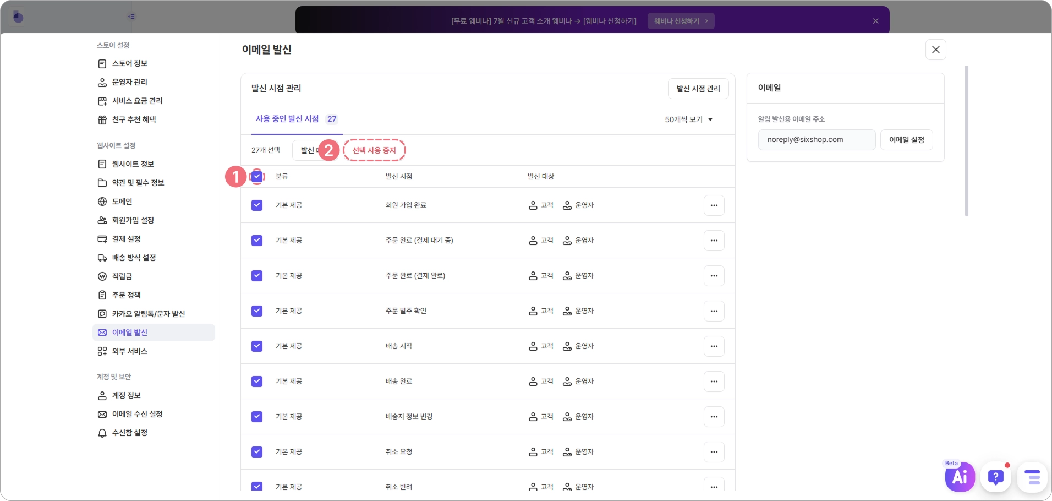Image resolution: width=1052 pixels, height=501 pixels.
Task: Uncheck the 취소 요청 row checkbox
Action: [257, 452]
